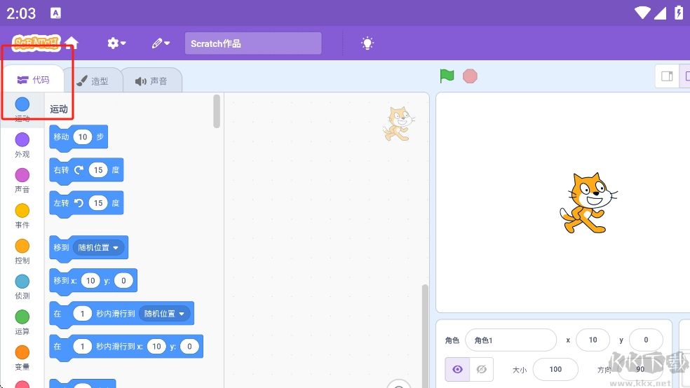Switch to the 代码 tab
Viewport: 690px width, 388px height.
pyautogui.click(x=33, y=80)
